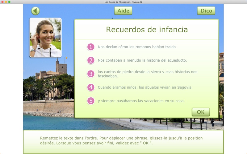Enter full screen with the green window button
This screenshot has width=247, height=154.
point(9,2)
